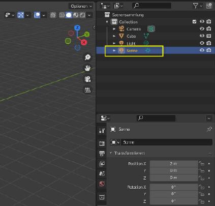The image size is (215, 206).
Task: Open the outliner display mode dropdown
Action: pos(118,6)
